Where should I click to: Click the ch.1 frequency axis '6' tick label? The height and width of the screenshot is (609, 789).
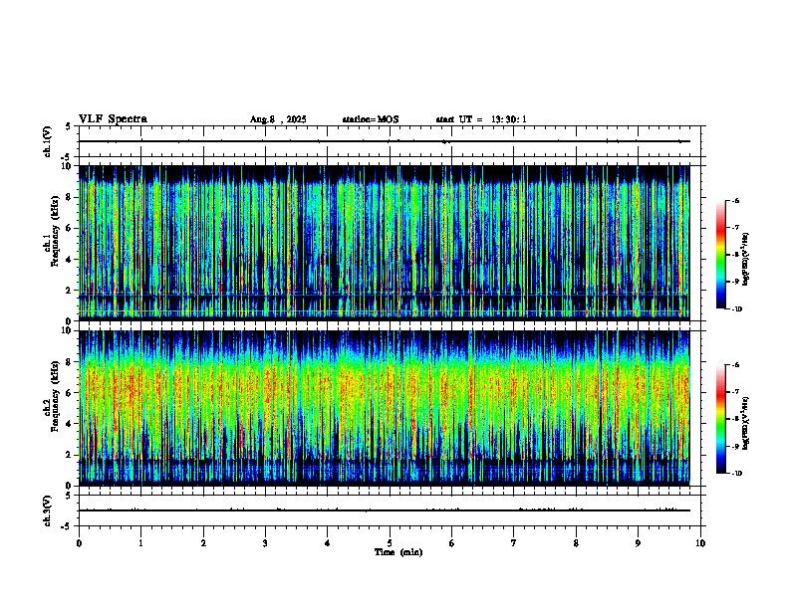click(70, 228)
